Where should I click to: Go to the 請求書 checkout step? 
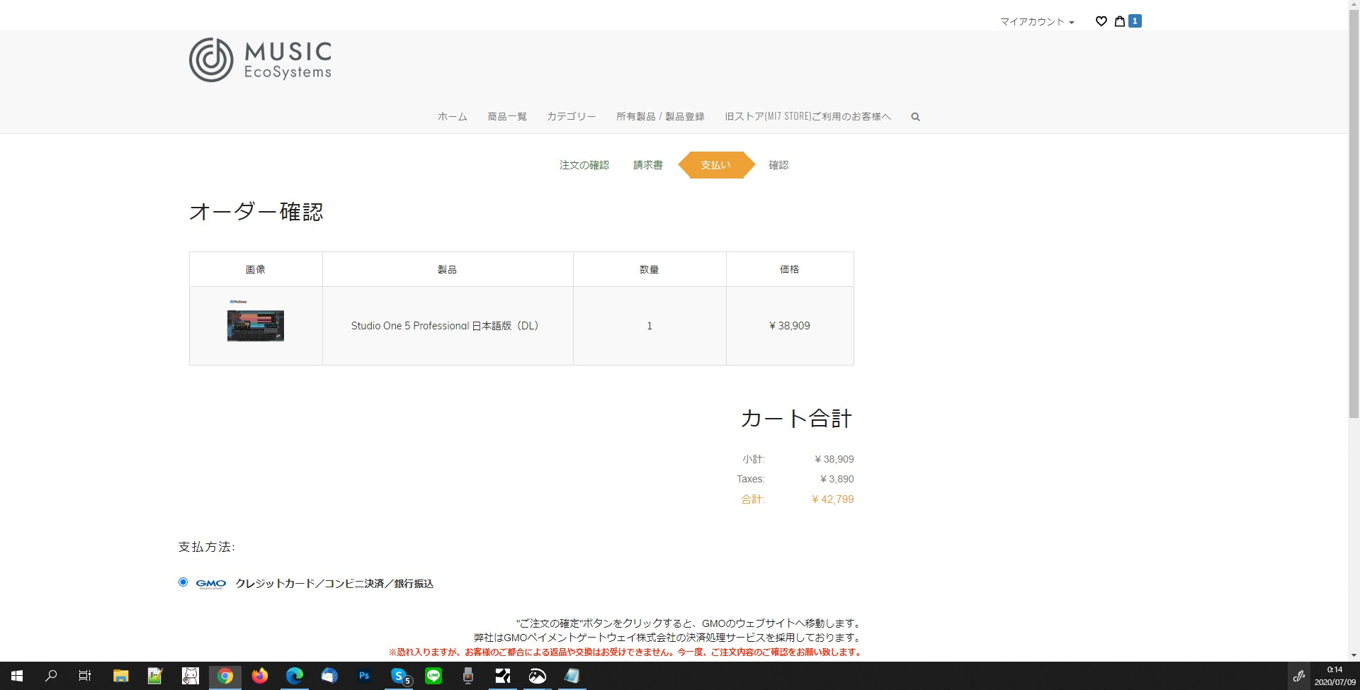pos(647,165)
